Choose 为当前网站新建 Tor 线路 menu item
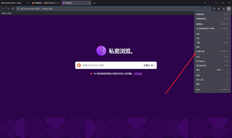 pyautogui.click(x=212, y=28)
